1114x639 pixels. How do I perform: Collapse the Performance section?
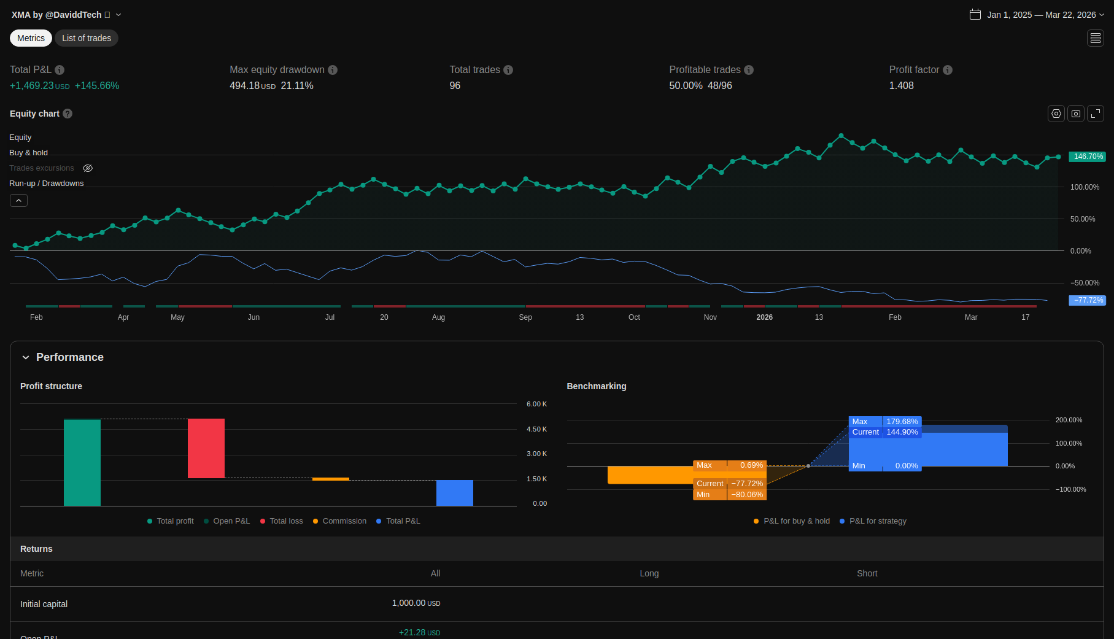pos(26,357)
